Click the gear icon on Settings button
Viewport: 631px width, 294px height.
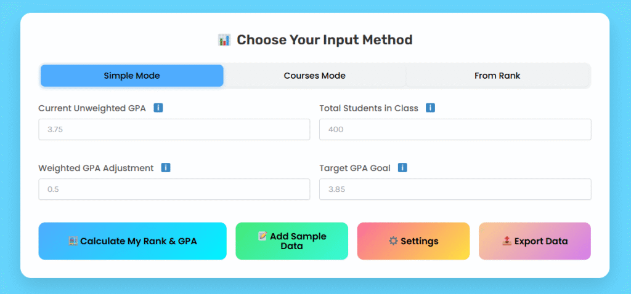[x=393, y=241]
